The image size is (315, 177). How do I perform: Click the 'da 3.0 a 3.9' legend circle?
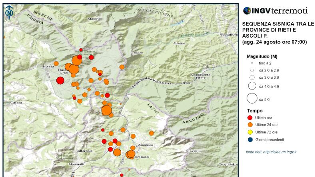pos(252,78)
